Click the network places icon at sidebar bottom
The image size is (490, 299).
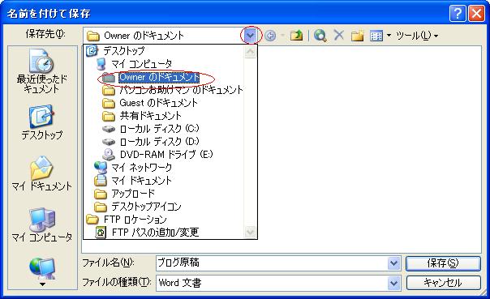(42, 268)
